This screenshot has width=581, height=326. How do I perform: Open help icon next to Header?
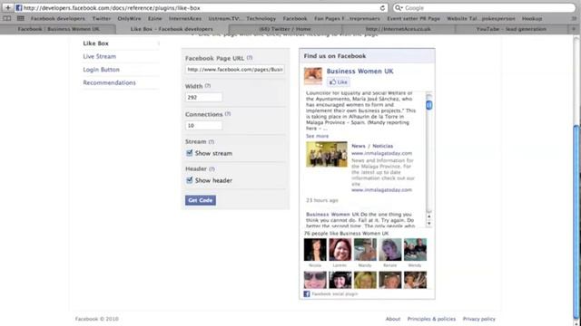coord(212,169)
